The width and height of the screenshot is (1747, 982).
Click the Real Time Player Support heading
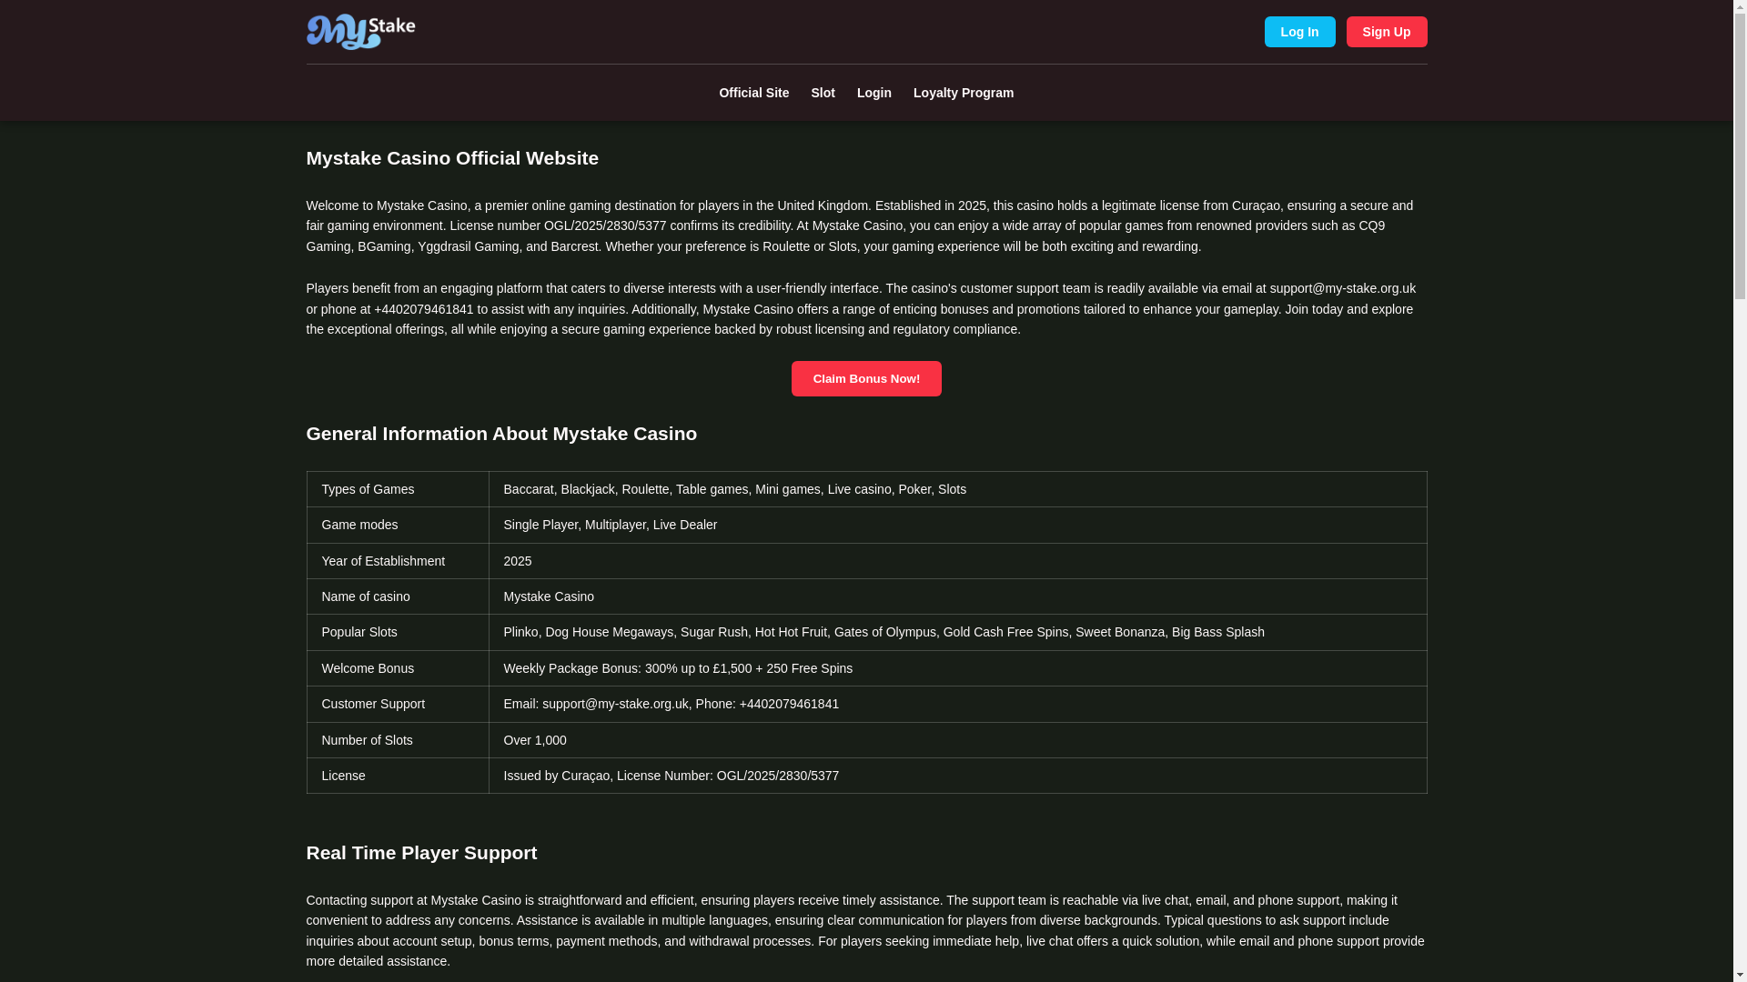[421, 853]
